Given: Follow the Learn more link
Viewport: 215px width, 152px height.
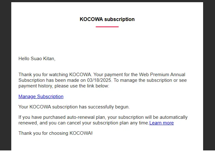Looking at the screenshot, I should click(161, 123).
